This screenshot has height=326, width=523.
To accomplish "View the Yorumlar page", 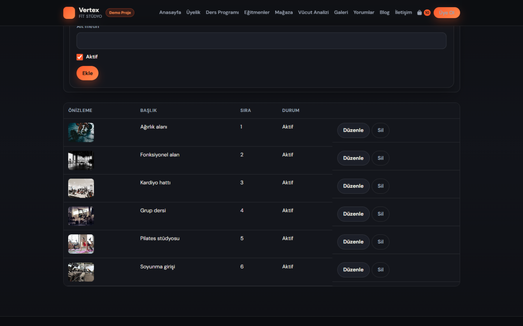I will point(364,12).
